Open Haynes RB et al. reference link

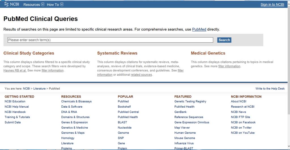(x=15, y=70)
